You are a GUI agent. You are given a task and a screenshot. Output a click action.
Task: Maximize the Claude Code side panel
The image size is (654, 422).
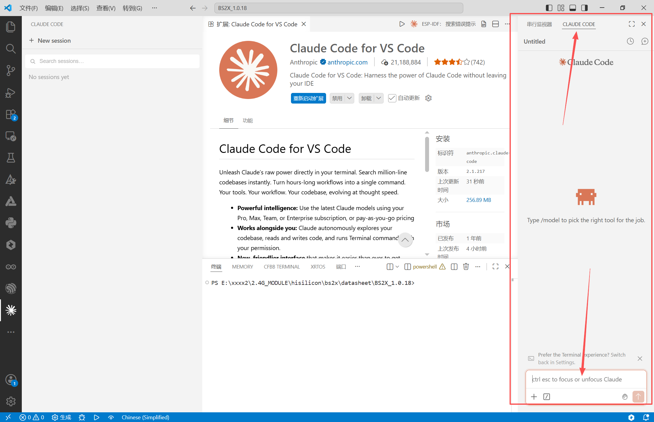632,24
